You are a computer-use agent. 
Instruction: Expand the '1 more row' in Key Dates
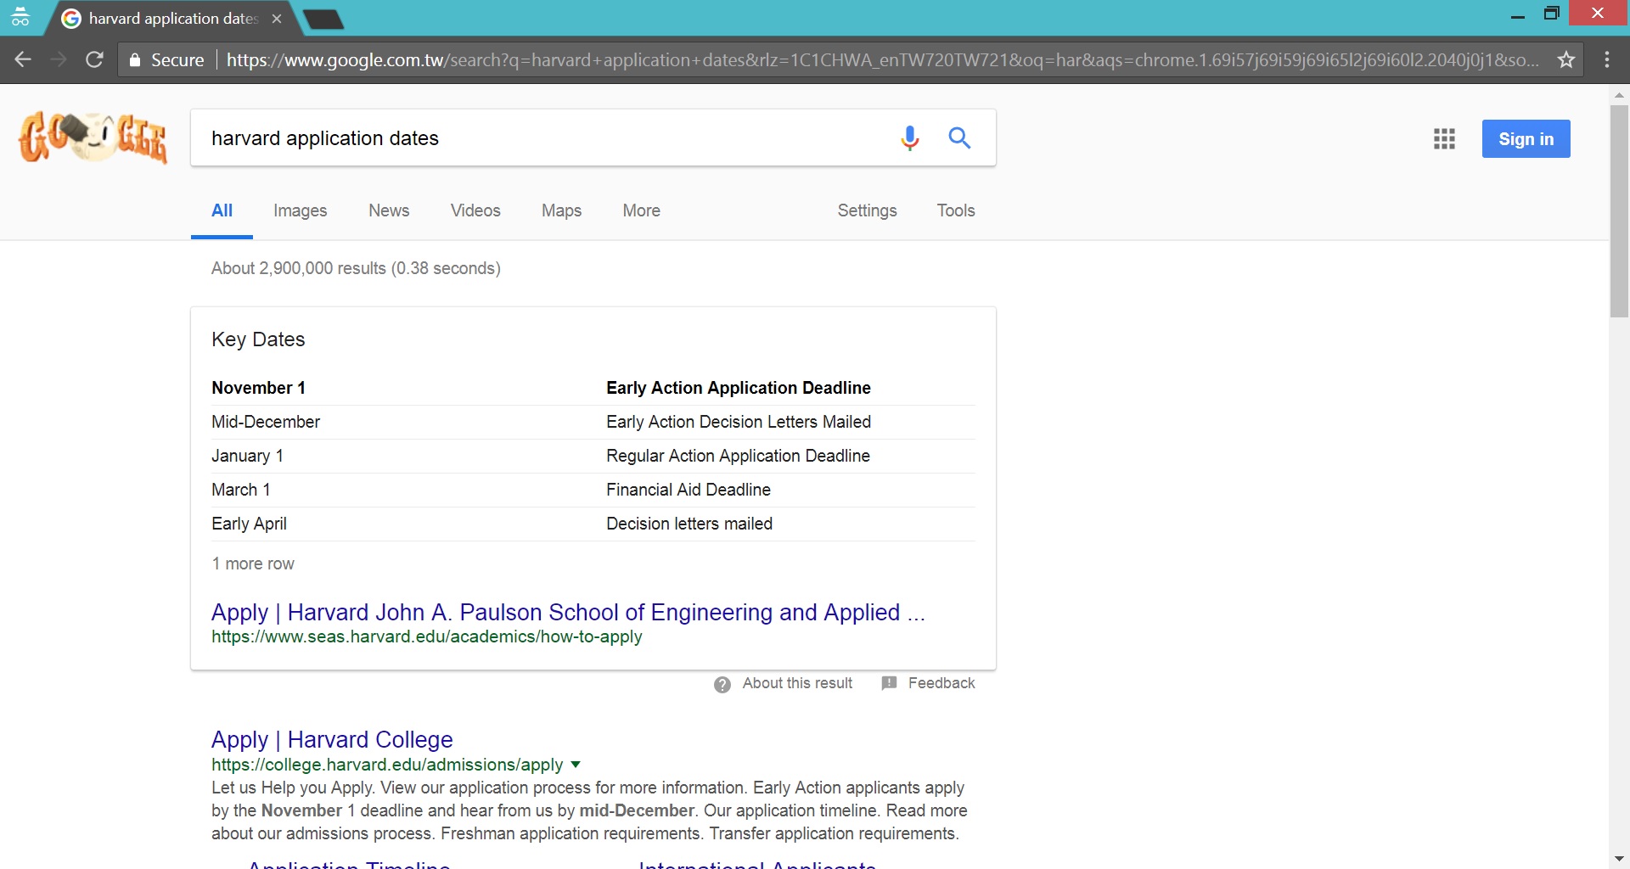[x=253, y=563]
